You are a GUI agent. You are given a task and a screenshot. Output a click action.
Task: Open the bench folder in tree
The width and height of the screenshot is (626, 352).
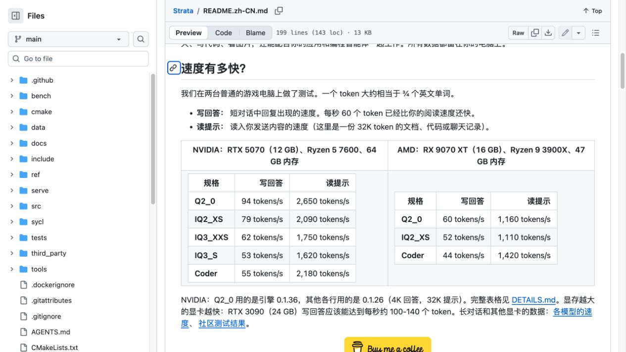[41, 96]
